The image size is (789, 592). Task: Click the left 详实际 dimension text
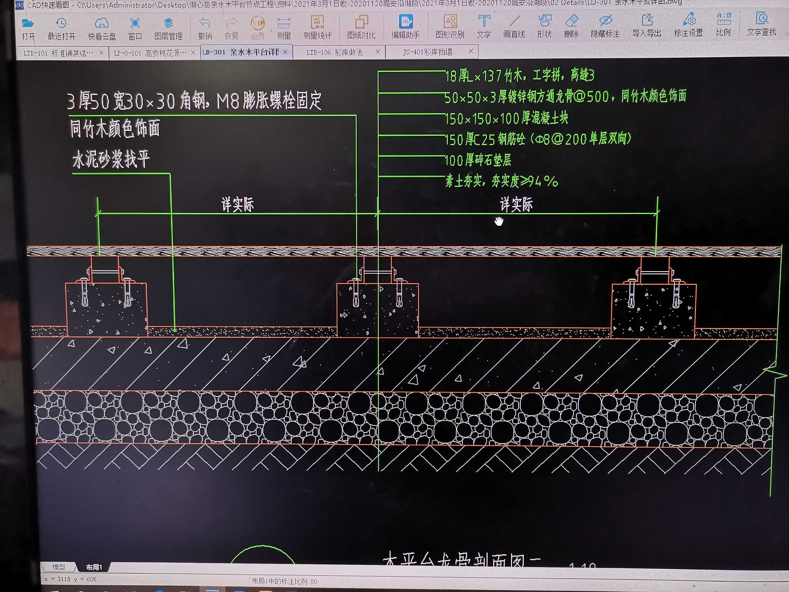237,204
